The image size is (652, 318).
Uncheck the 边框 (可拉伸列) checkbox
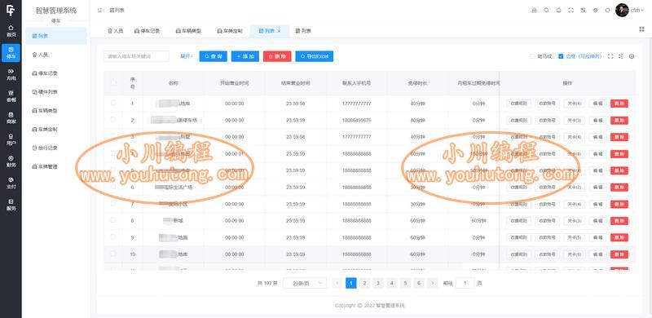point(561,56)
